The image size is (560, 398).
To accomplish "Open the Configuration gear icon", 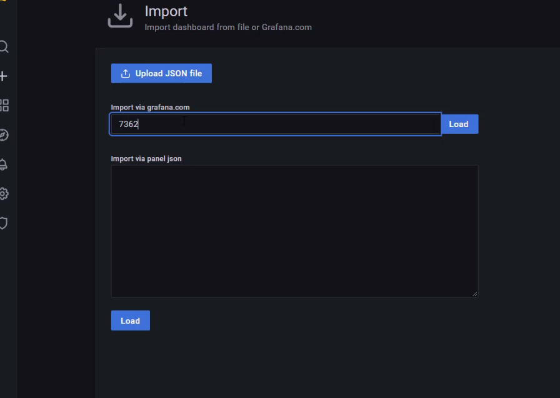I will point(4,194).
